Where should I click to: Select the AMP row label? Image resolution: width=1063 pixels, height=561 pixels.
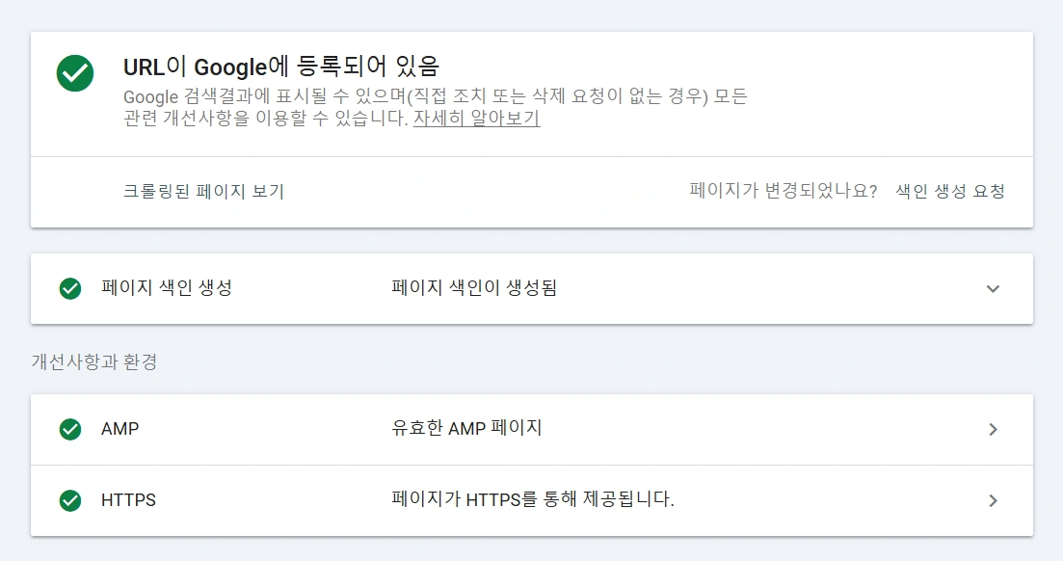[x=120, y=429]
